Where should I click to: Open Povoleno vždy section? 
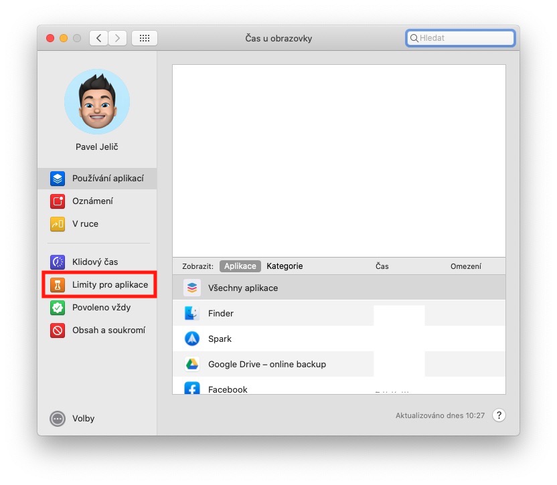pos(97,308)
